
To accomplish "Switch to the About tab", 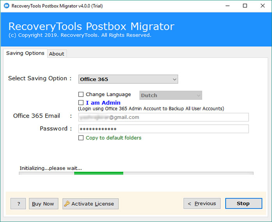I will 57,54.
